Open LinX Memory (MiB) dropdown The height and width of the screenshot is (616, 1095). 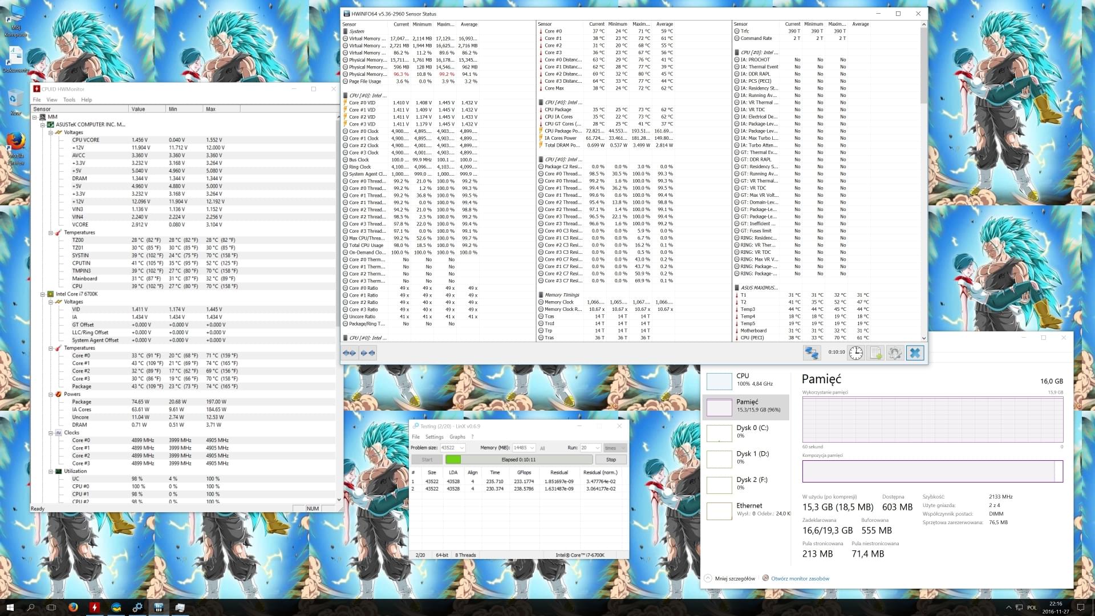coord(532,448)
